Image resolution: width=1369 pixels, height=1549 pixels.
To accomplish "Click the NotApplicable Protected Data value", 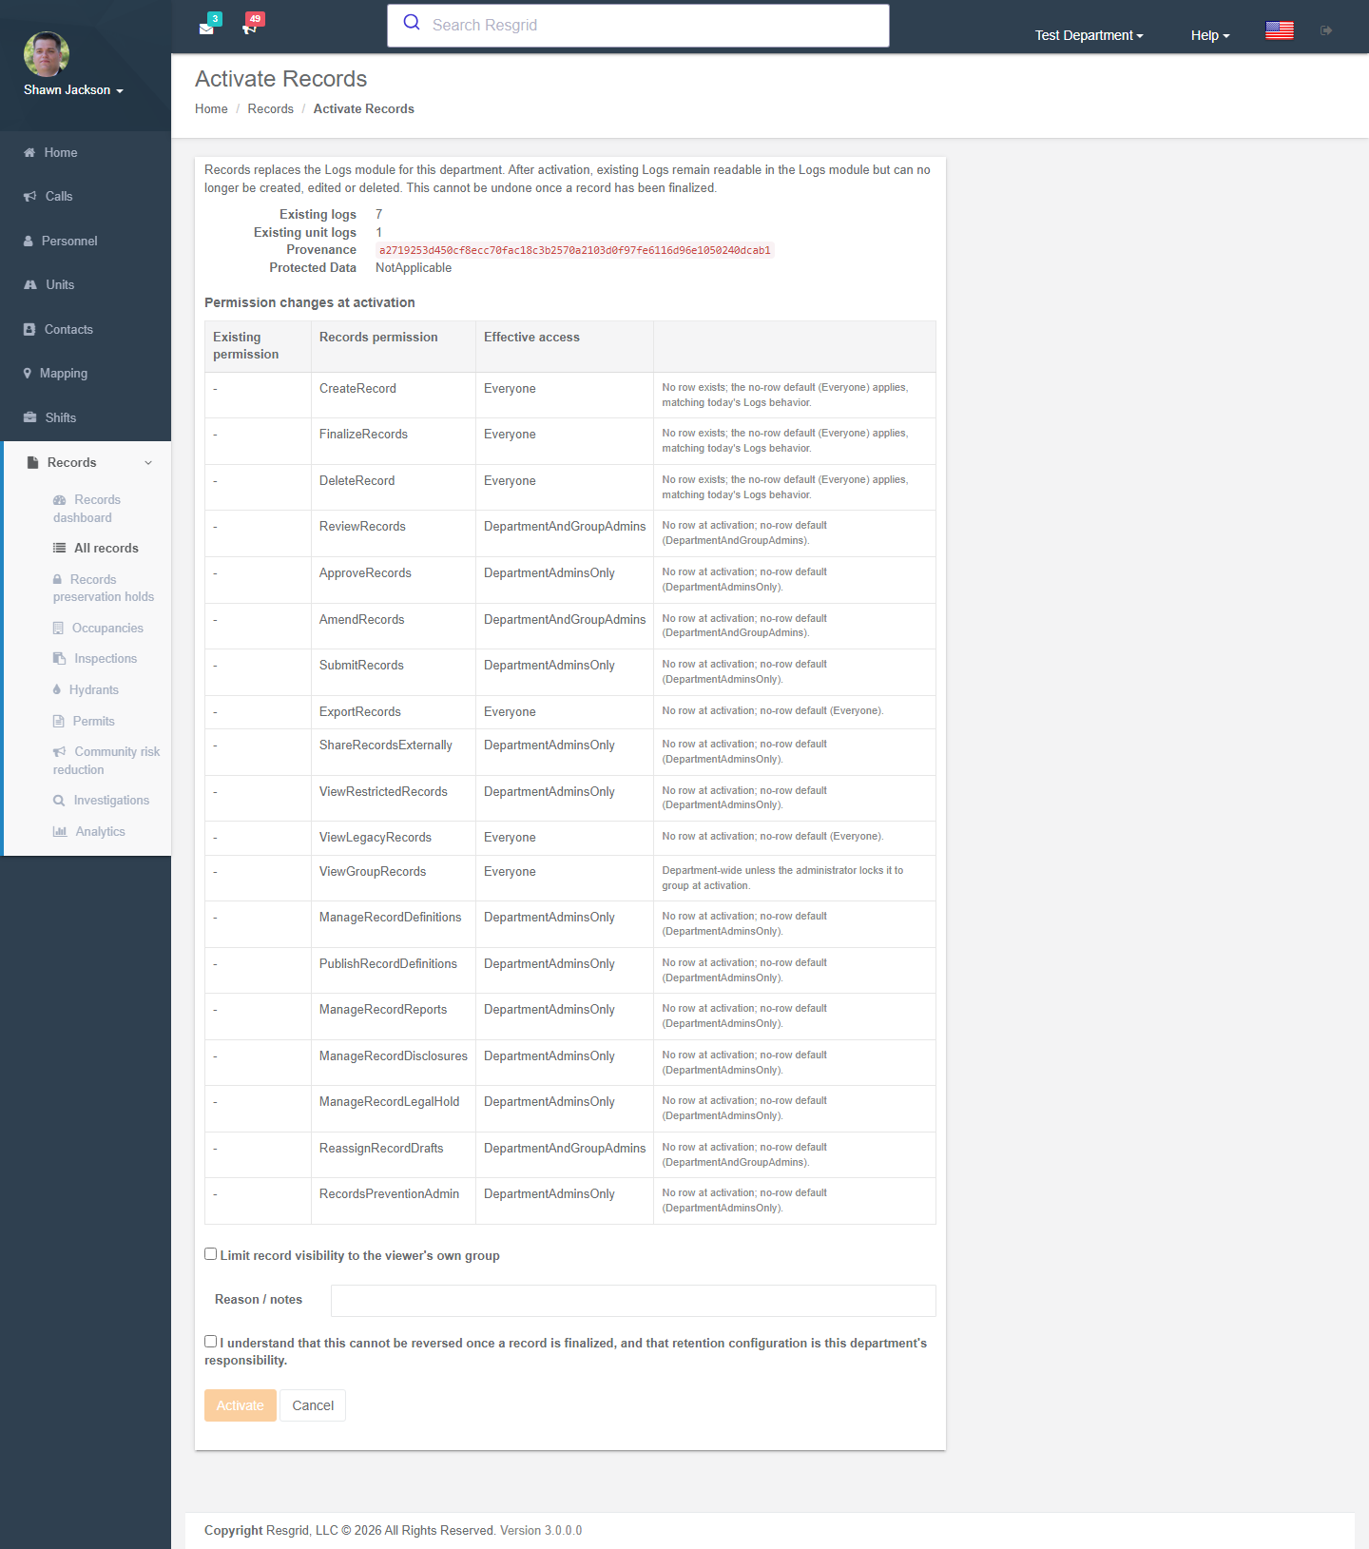I will 414,268.
